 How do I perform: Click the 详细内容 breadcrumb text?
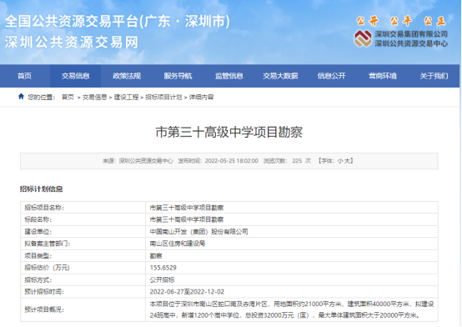(x=201, y=97)
